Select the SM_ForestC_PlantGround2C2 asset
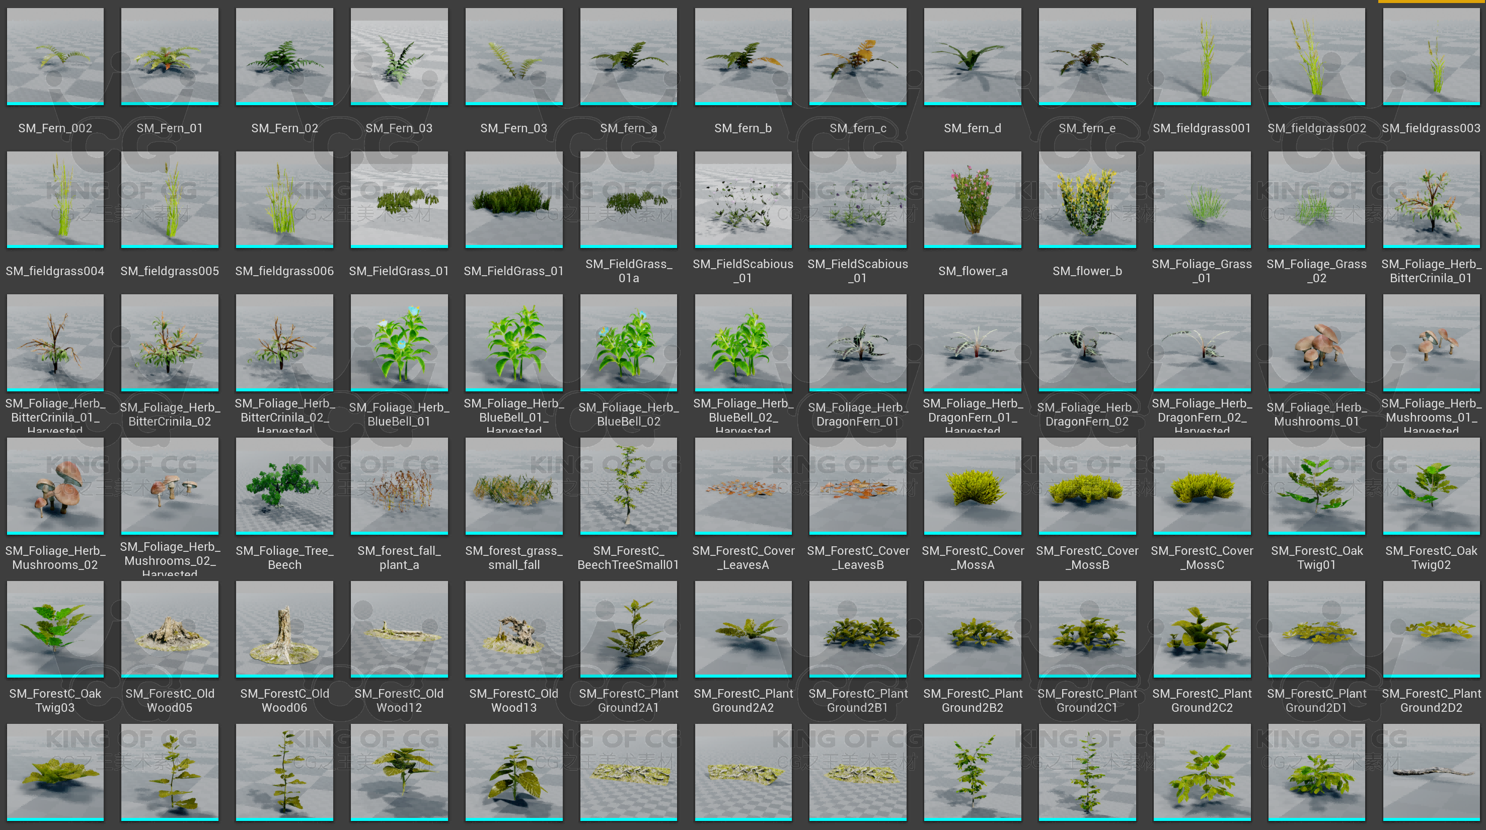 tap(1202, 628)
